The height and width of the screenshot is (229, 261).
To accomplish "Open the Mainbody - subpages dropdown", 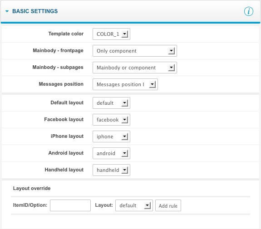I will pos(135,68).
